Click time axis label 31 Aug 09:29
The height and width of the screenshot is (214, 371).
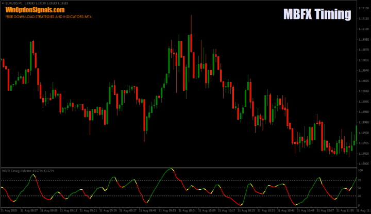[x=108, y=210]
